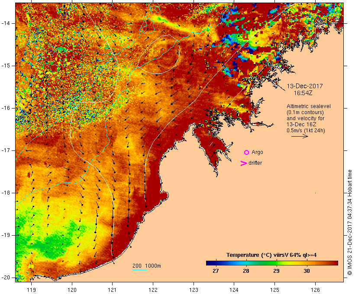Click the 'Argo' legend label
This screenshot has width=355, height=294.
click(257, 152)
